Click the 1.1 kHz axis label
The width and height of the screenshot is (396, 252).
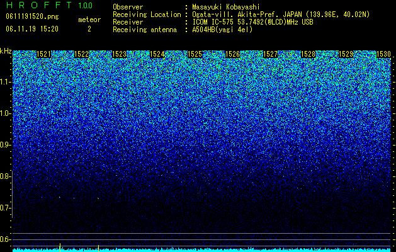[5, 82]
